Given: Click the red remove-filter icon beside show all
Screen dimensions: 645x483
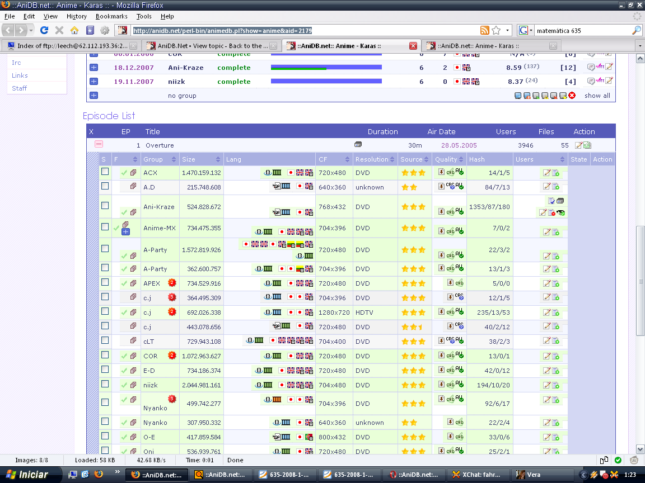Looking at the screenshot, I should click(x=572, y=96).
